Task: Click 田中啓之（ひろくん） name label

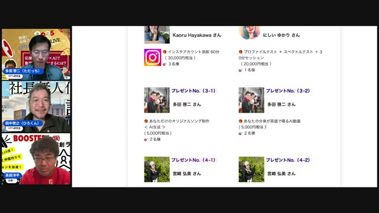Action: tap(23, 123)
